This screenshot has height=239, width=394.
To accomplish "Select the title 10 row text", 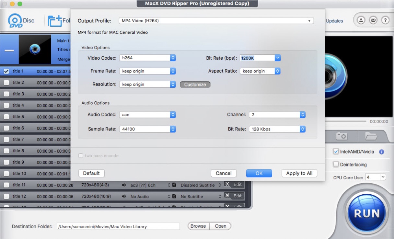I will [19, 174].
